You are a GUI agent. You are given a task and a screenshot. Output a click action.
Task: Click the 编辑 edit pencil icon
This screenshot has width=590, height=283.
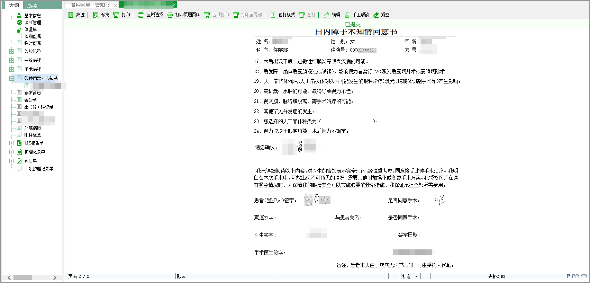(326, 15)
